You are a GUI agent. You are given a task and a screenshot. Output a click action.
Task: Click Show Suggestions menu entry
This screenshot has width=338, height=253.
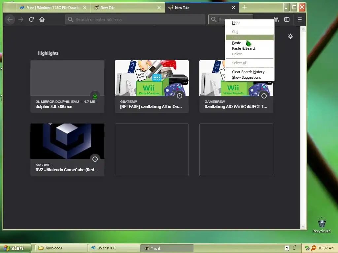[x=250, y=77]
